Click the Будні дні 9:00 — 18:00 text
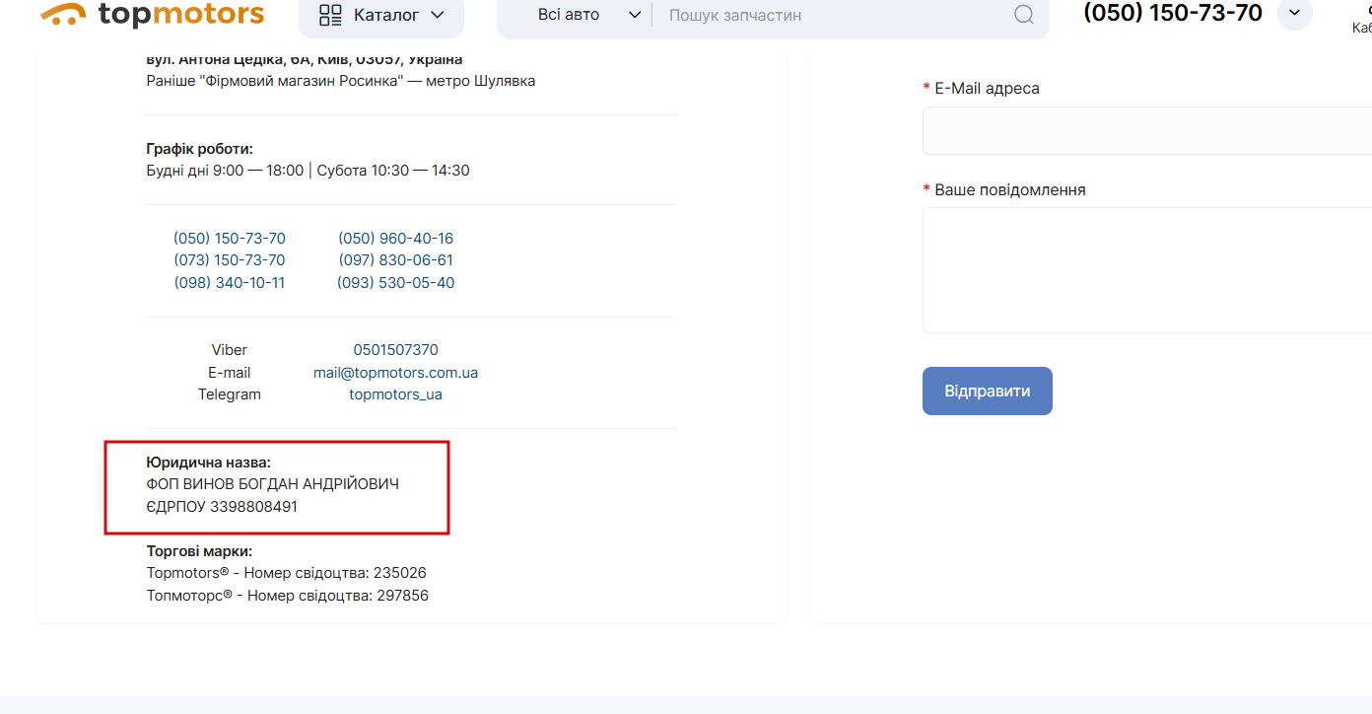 (225, 171)
